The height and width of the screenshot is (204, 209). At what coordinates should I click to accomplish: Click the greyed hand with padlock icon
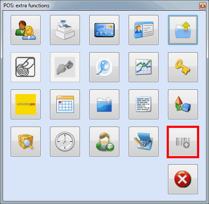(x=65, y=67)
